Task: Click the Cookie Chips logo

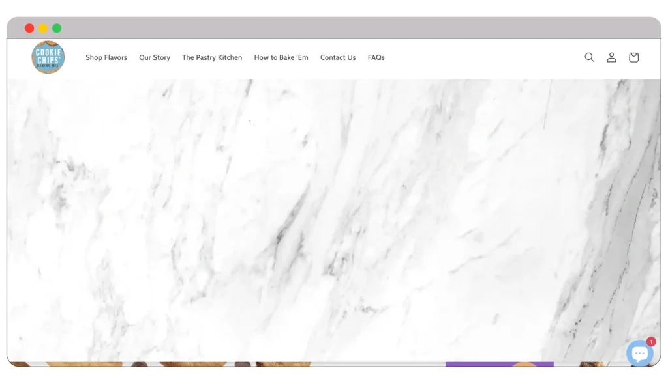Action: pos(48,57)
